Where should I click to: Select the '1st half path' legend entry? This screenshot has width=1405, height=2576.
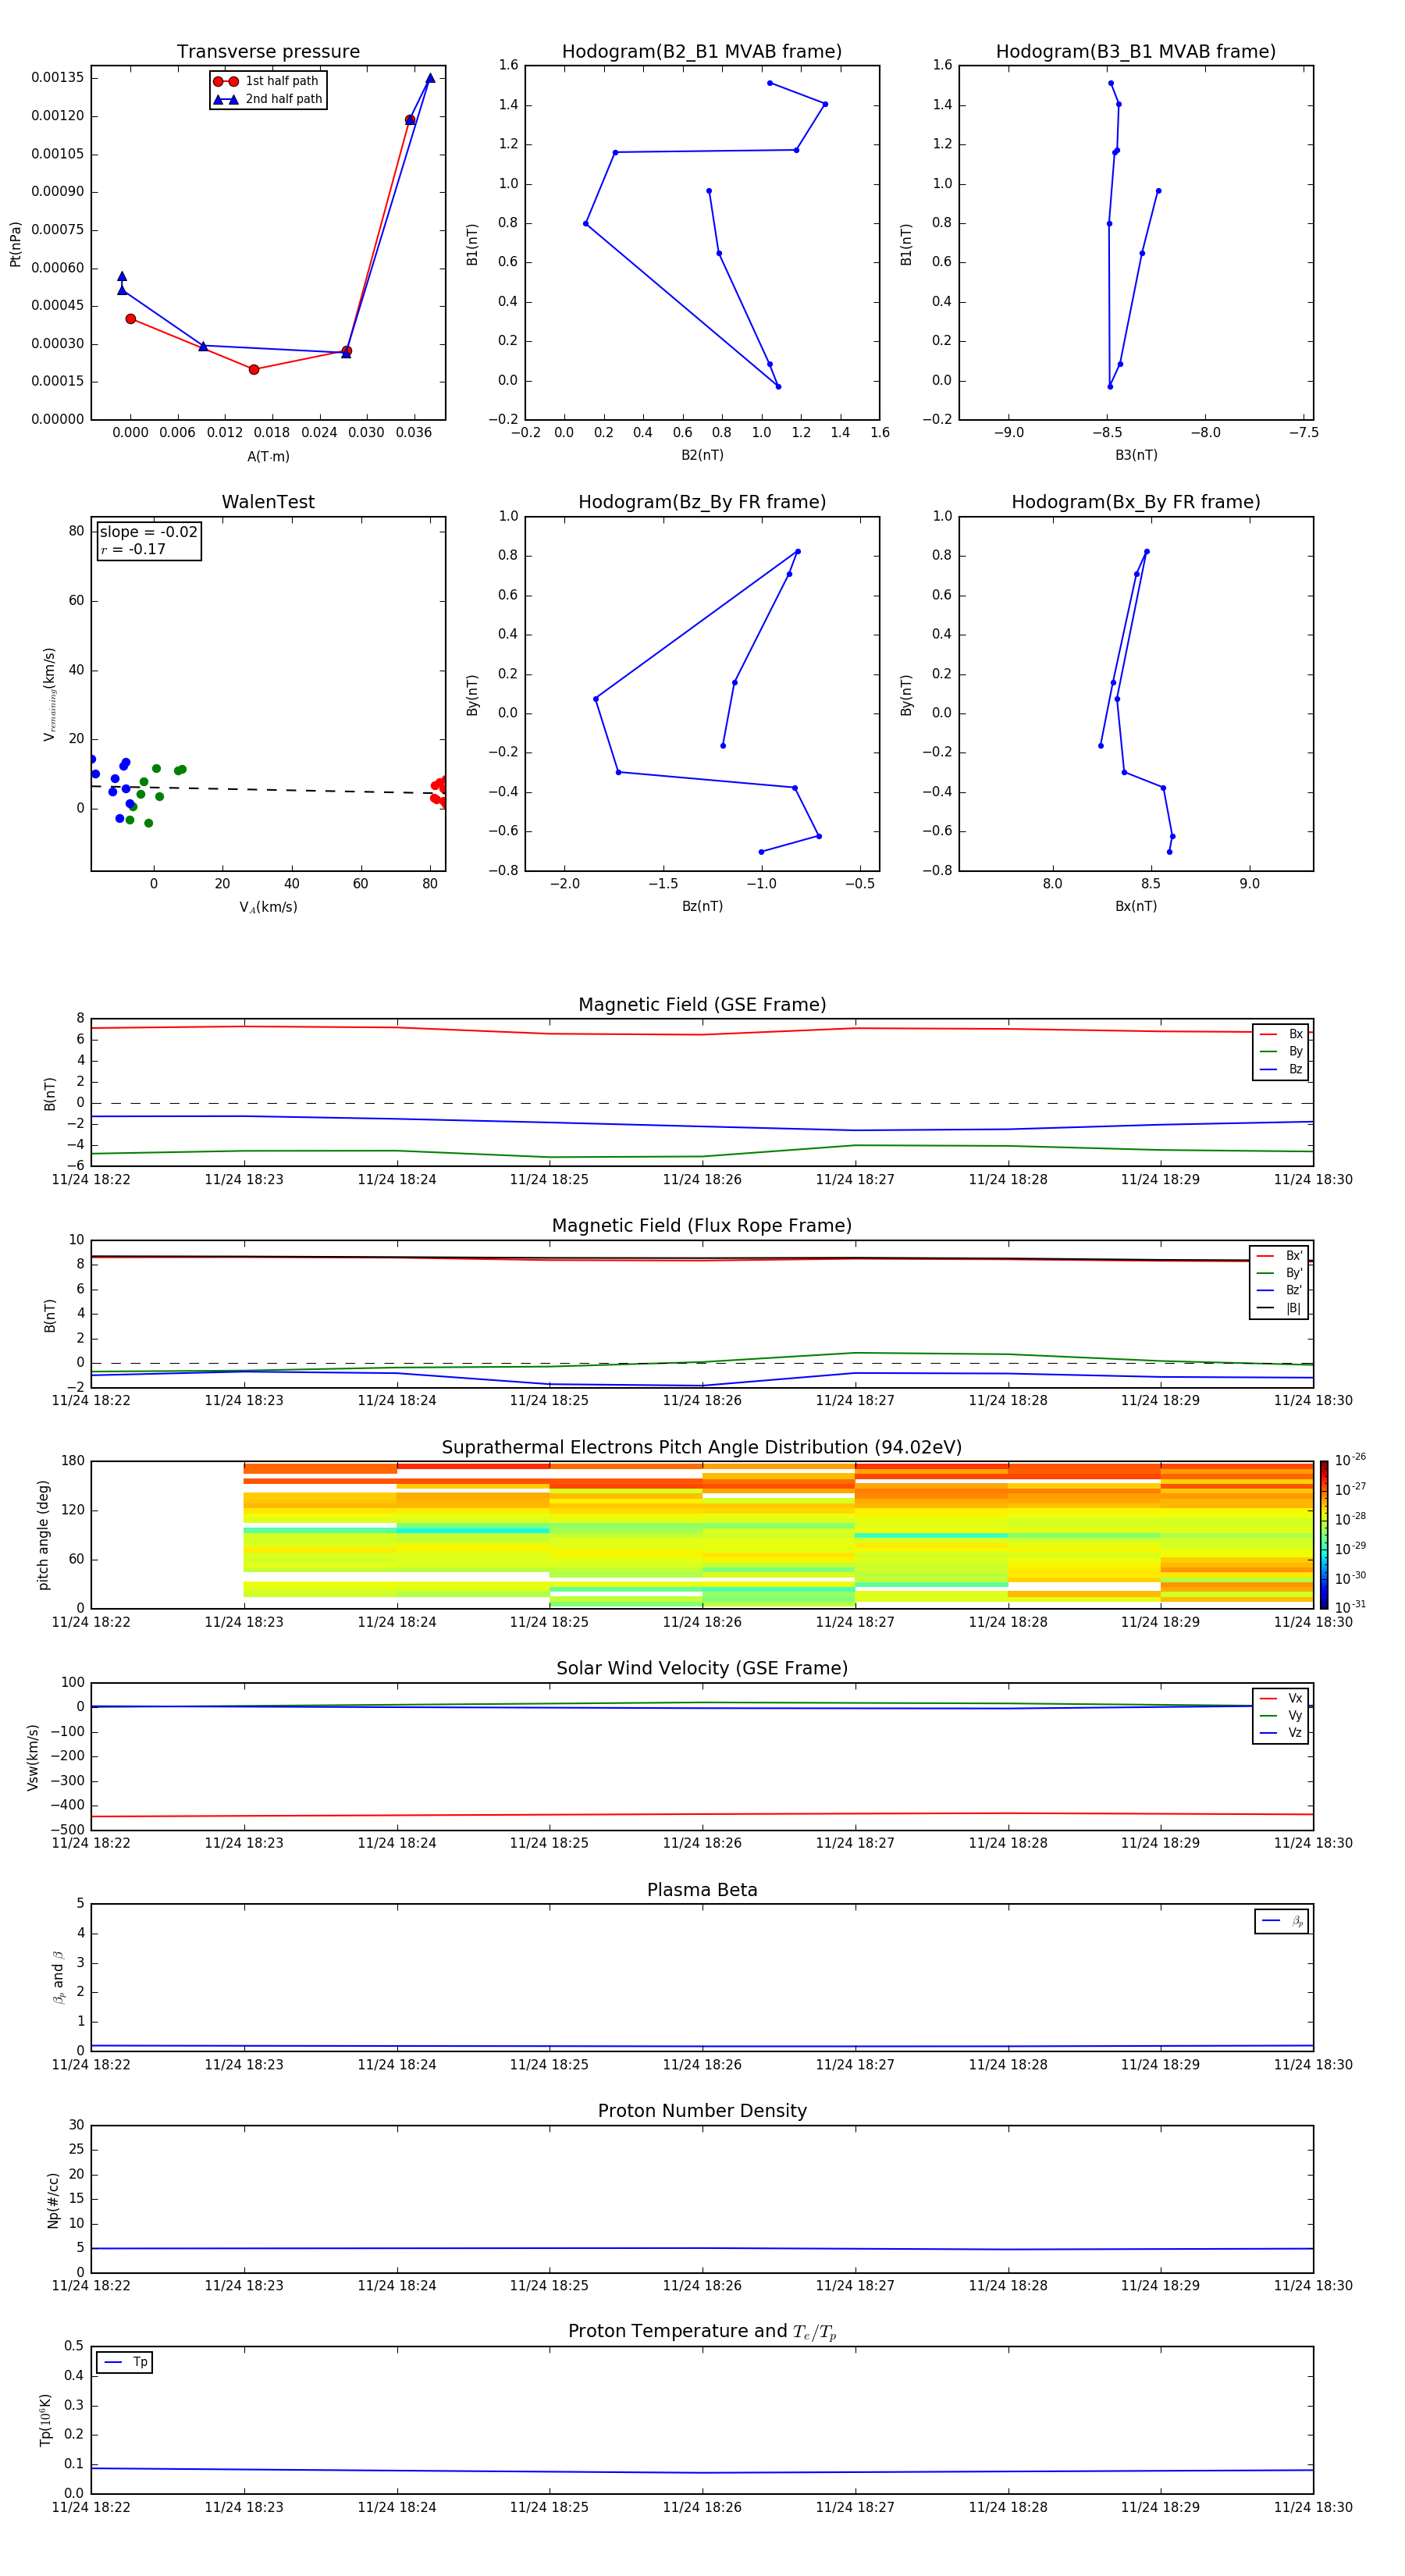[267, 81]
